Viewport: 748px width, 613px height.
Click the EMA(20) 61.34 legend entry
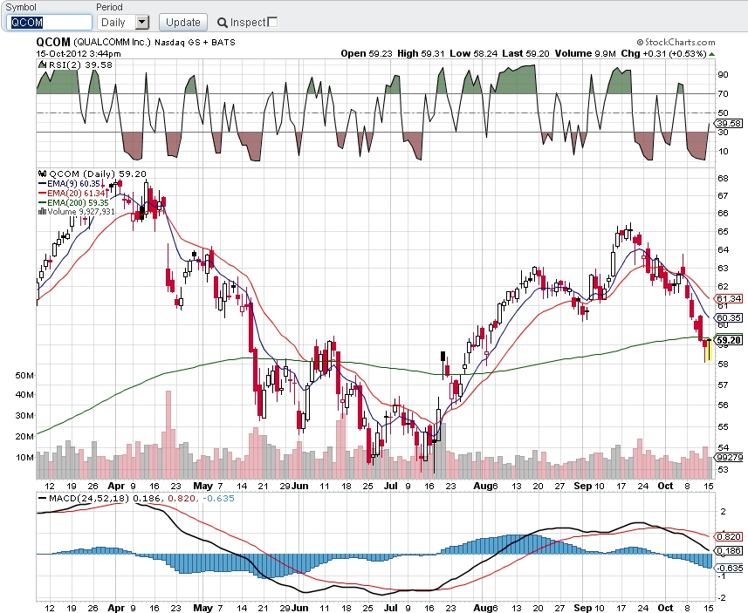pyautogui.click(x=72, y=193)
